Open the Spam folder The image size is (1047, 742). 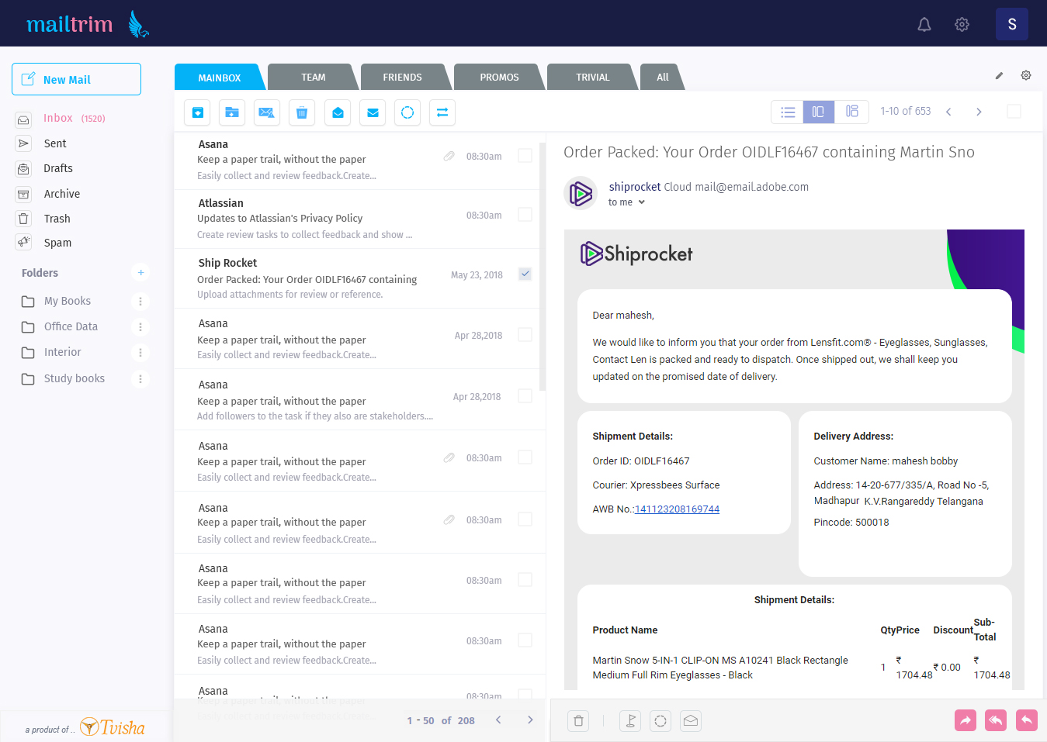point(57,243)
